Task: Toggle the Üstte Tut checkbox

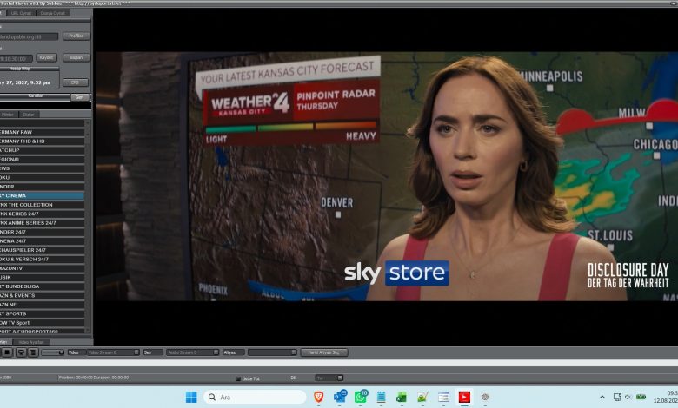Action: pos(238,378)
